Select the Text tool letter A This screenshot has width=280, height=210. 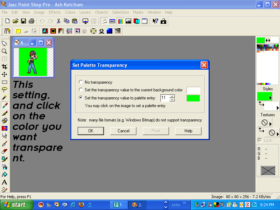pyautogui.click(x=5, y=182)
